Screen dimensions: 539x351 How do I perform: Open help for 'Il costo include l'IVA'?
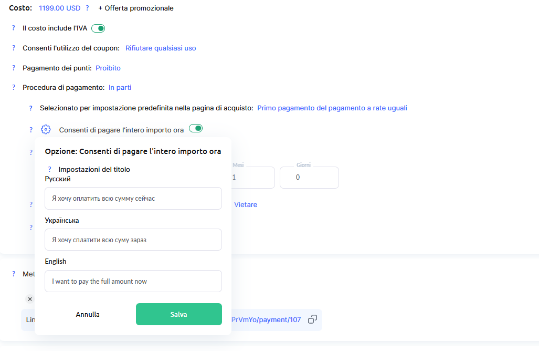14,28
